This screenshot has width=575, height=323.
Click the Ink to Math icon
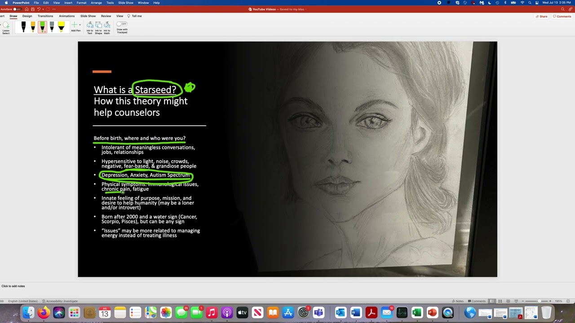pyautogui.click(x=107, y=28)
